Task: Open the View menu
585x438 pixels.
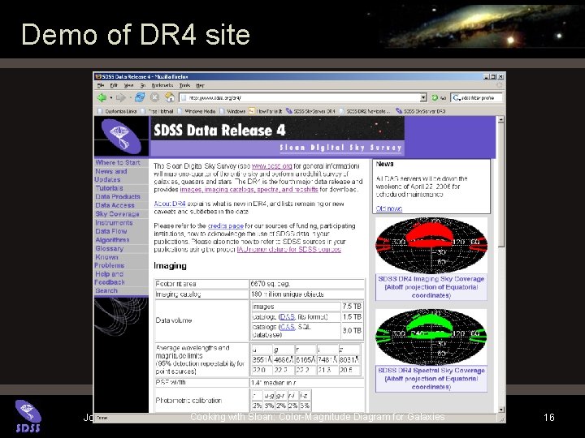Action: click(x=128, y=85)
